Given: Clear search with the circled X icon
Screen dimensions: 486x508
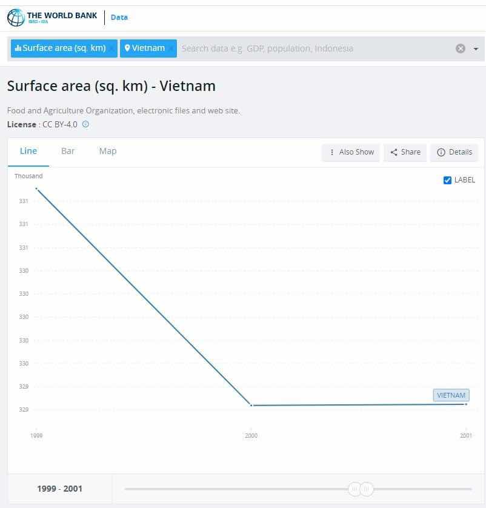Looking at the screenshot, I should tap(460, 48).
